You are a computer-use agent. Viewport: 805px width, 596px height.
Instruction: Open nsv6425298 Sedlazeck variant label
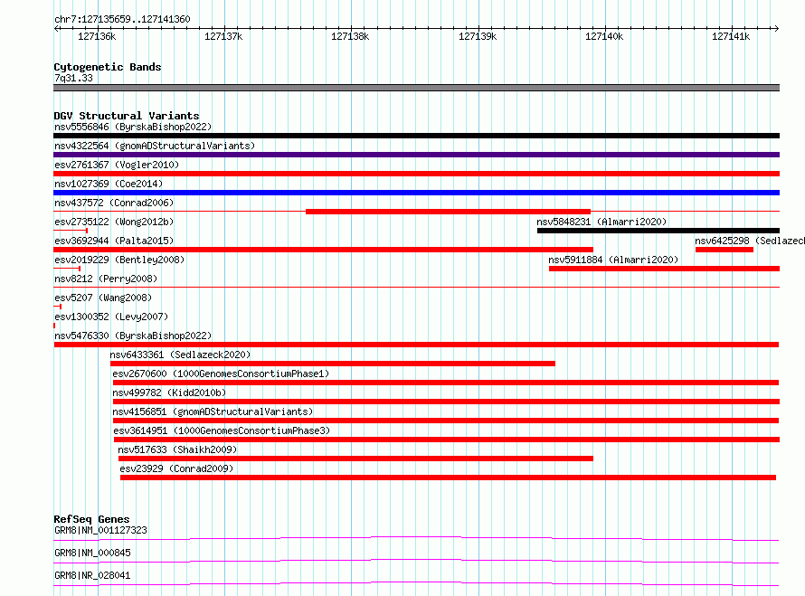coord(750,241)
